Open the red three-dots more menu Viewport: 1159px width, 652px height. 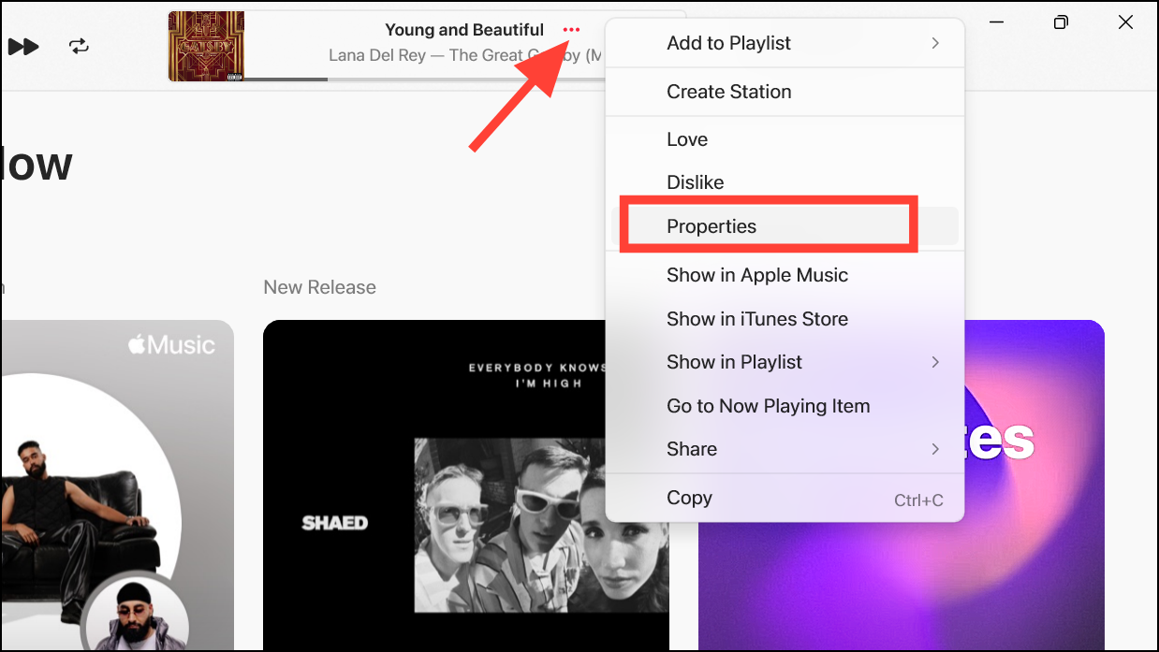(x=571, y=30)
